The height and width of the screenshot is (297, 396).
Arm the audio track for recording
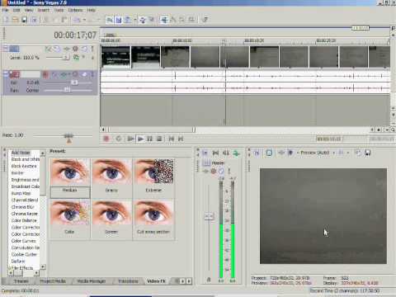tap(45, 74)
